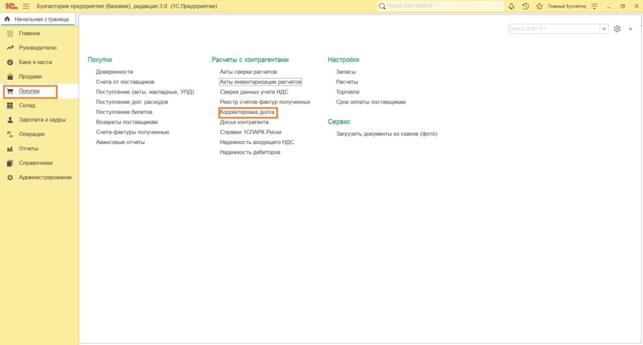Open Зарплата и кадры section
Screen dimensions: 643x345
point(42,119)
